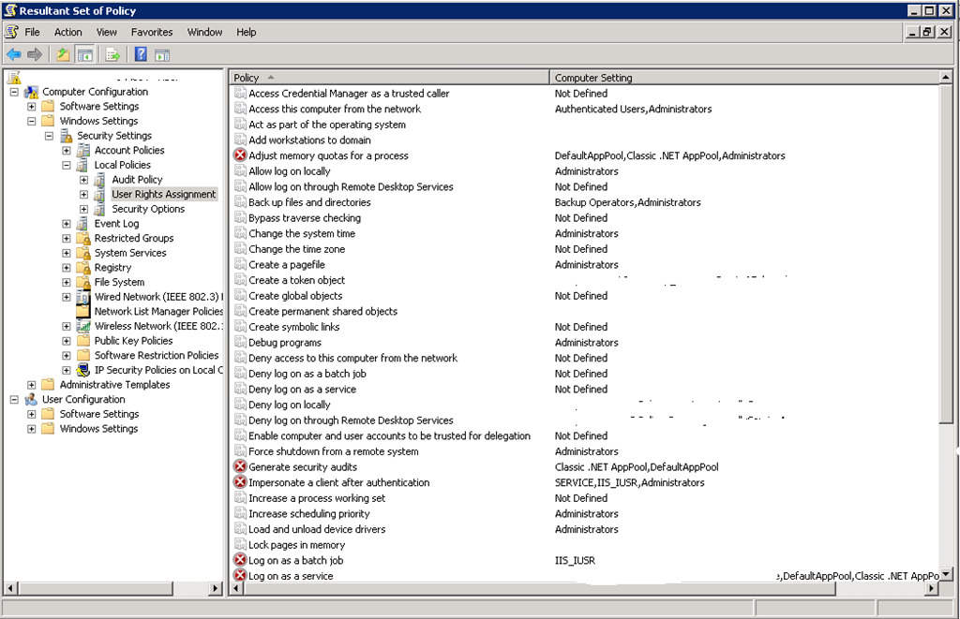Click the Up one level folder icon
960x619 pixels.
(x=63, y=54)
